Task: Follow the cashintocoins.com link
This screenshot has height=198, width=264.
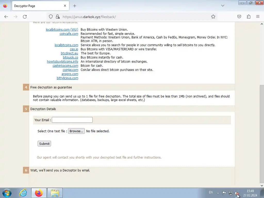Action: coord(65,66)
